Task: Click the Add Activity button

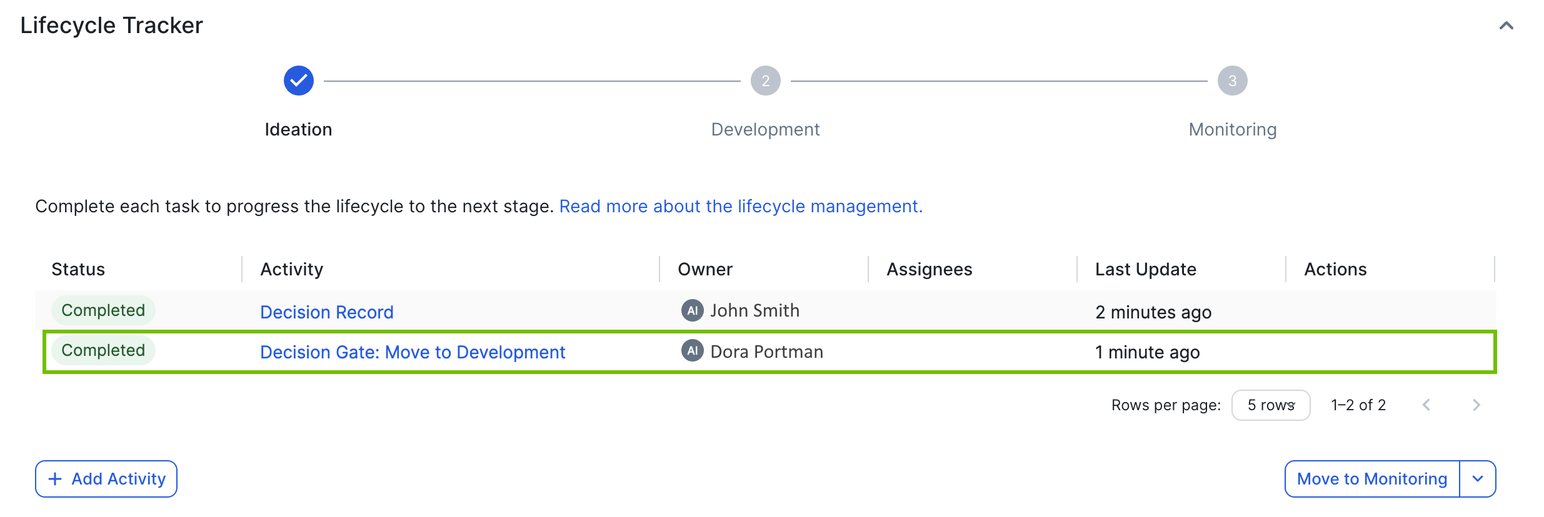Action: coord(106,479)
